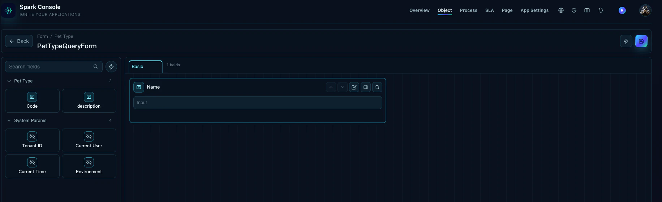Image resolution: width=662 pixels, height=202 pixels.
Task: Save the form with the disk icon
Action: coord(641,41)
